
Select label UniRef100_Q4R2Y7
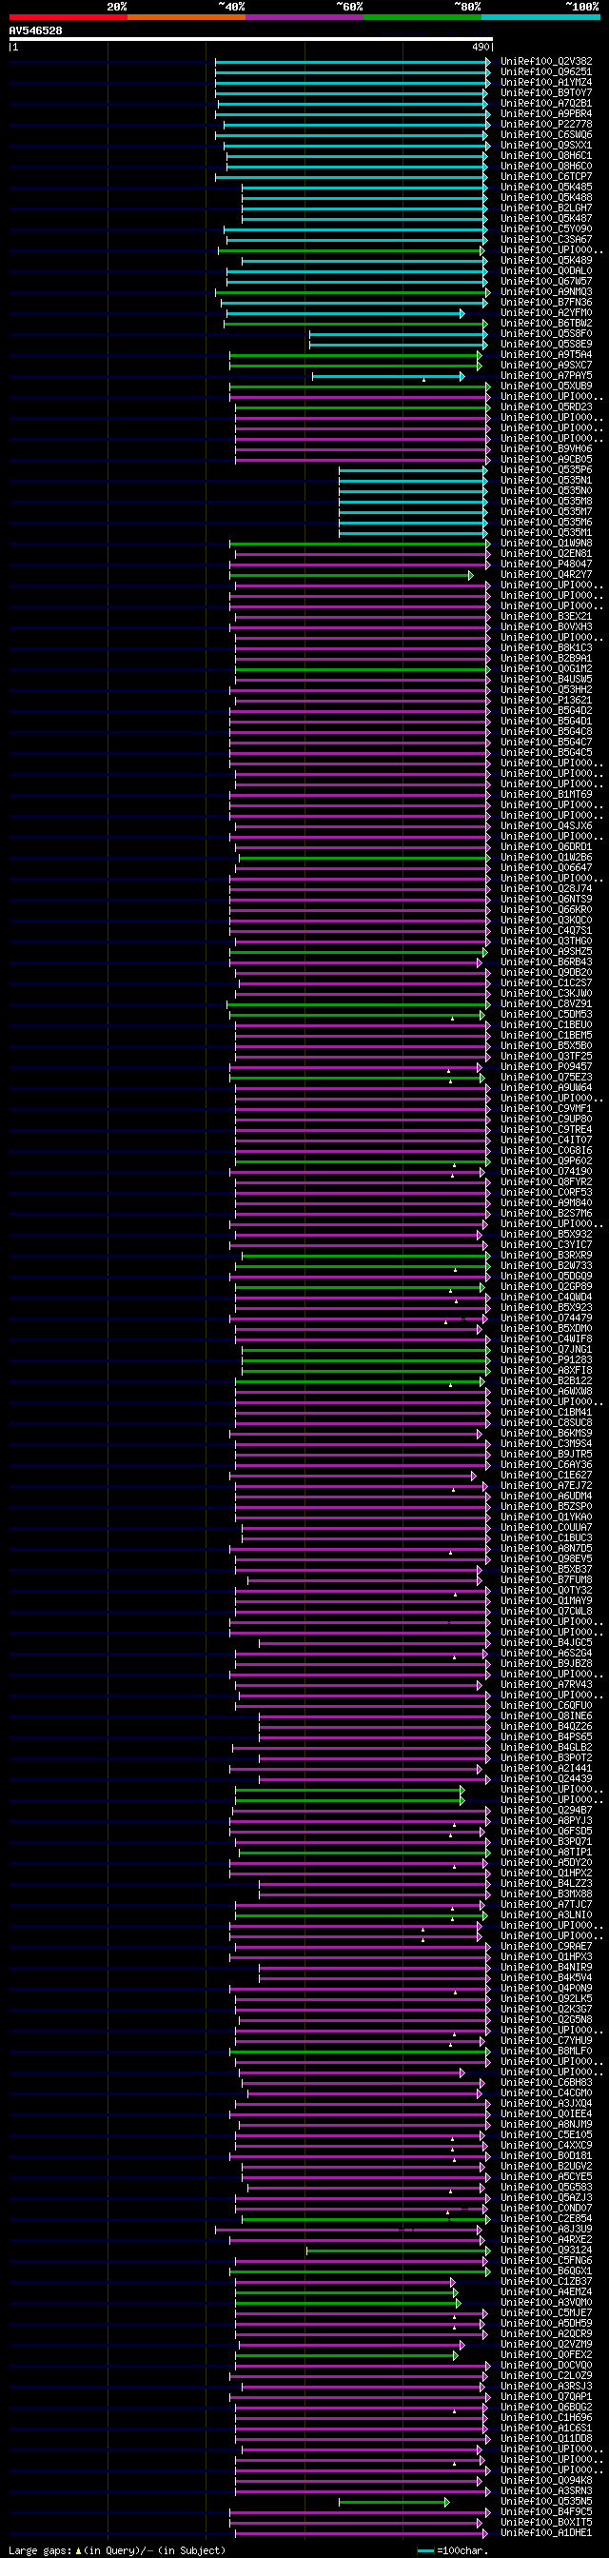546,575
